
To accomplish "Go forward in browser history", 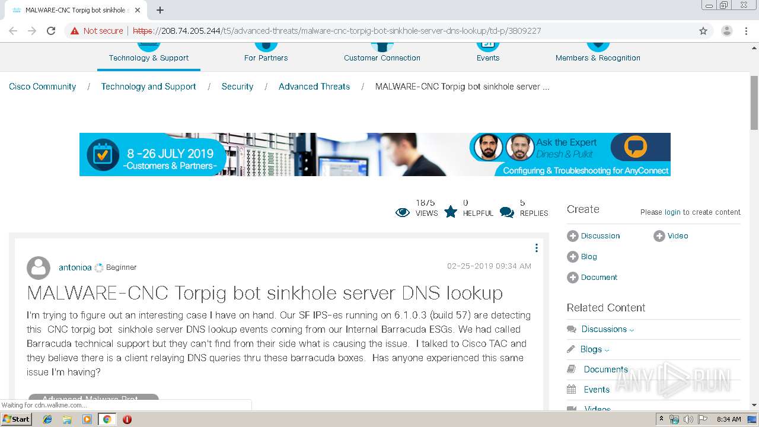I will tap(32, 31).
